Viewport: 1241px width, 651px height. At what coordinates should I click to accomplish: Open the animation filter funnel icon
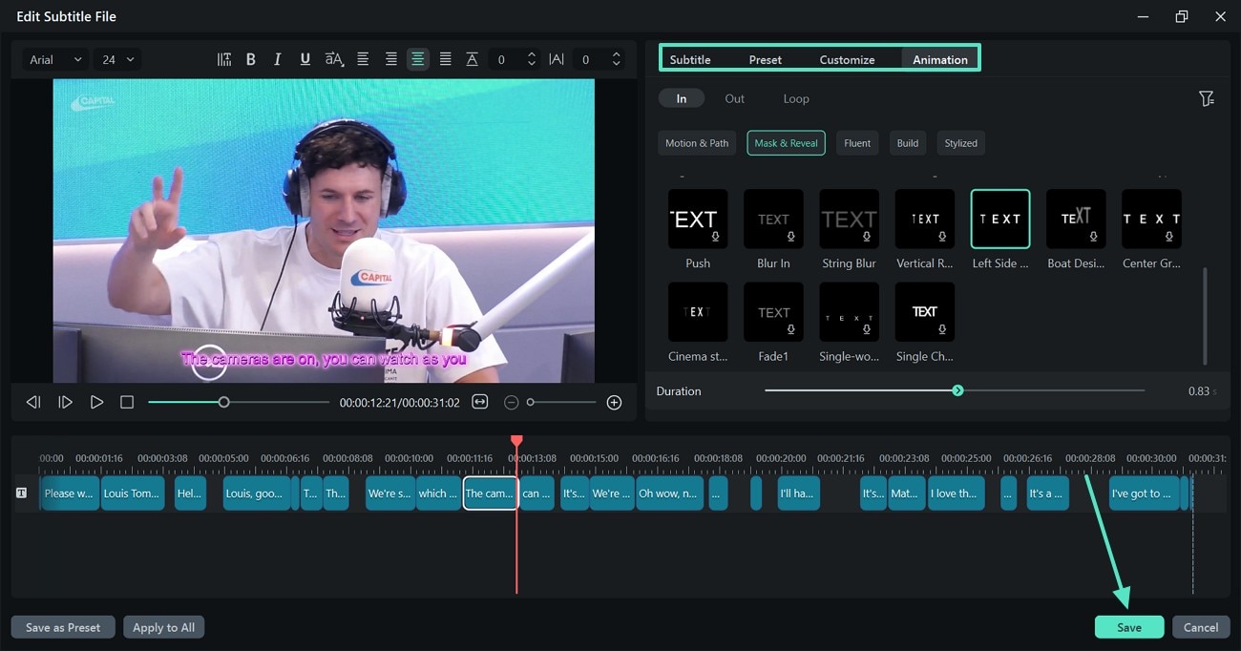[x=1207, y=97]
